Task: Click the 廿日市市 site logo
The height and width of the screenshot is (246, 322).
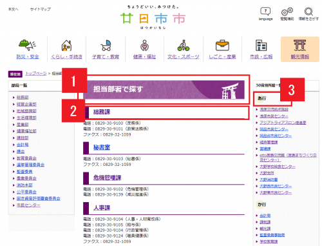Action: tap(153, 17)
